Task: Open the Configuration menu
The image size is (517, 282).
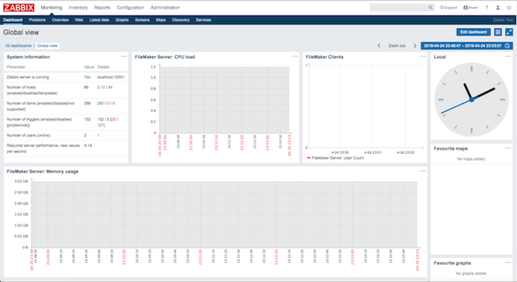Action: [x=130, y=8]
